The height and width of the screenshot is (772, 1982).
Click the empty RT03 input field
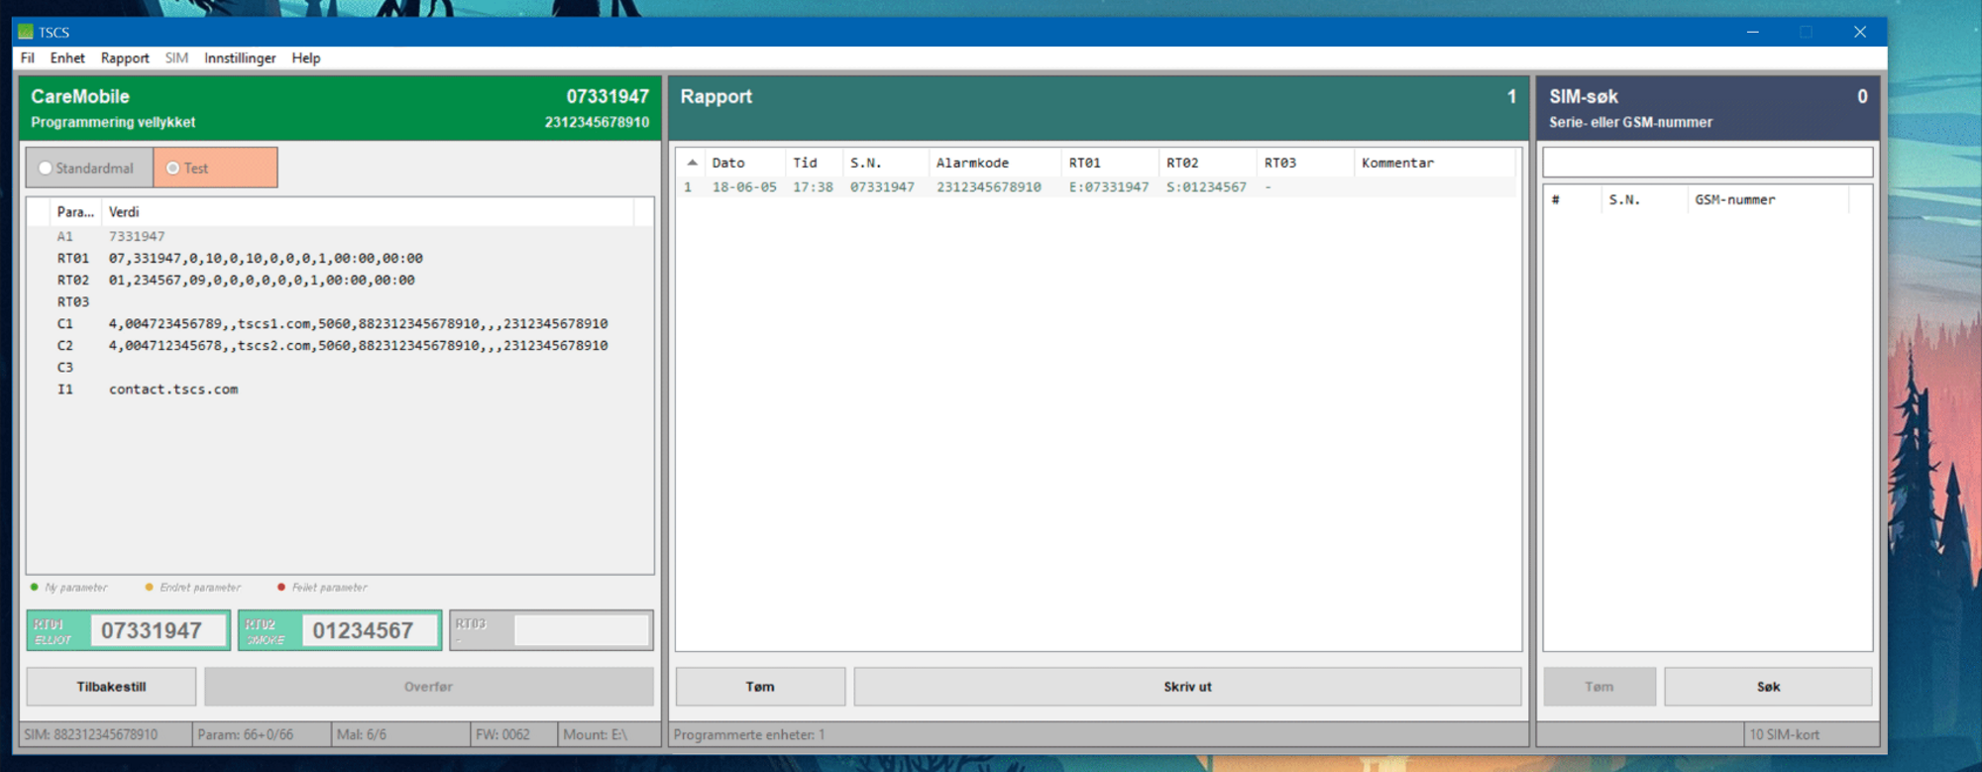pyautogui.click(x=581, y=630)
